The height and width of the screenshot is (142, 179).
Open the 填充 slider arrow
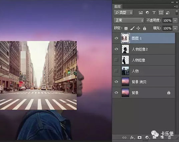tap(175, 28)
